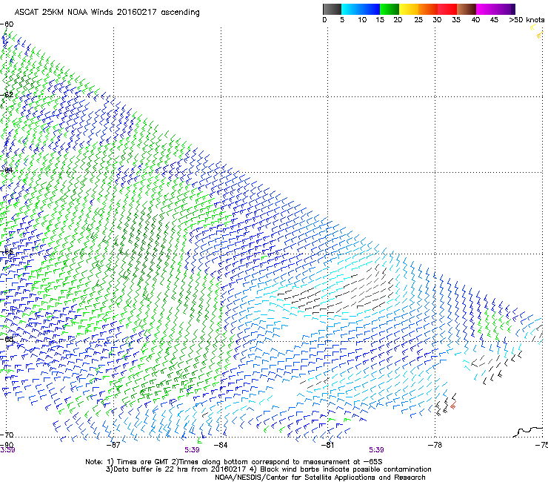
Task: Click the '35' legend scale number
Action: (x=456, y=19)
